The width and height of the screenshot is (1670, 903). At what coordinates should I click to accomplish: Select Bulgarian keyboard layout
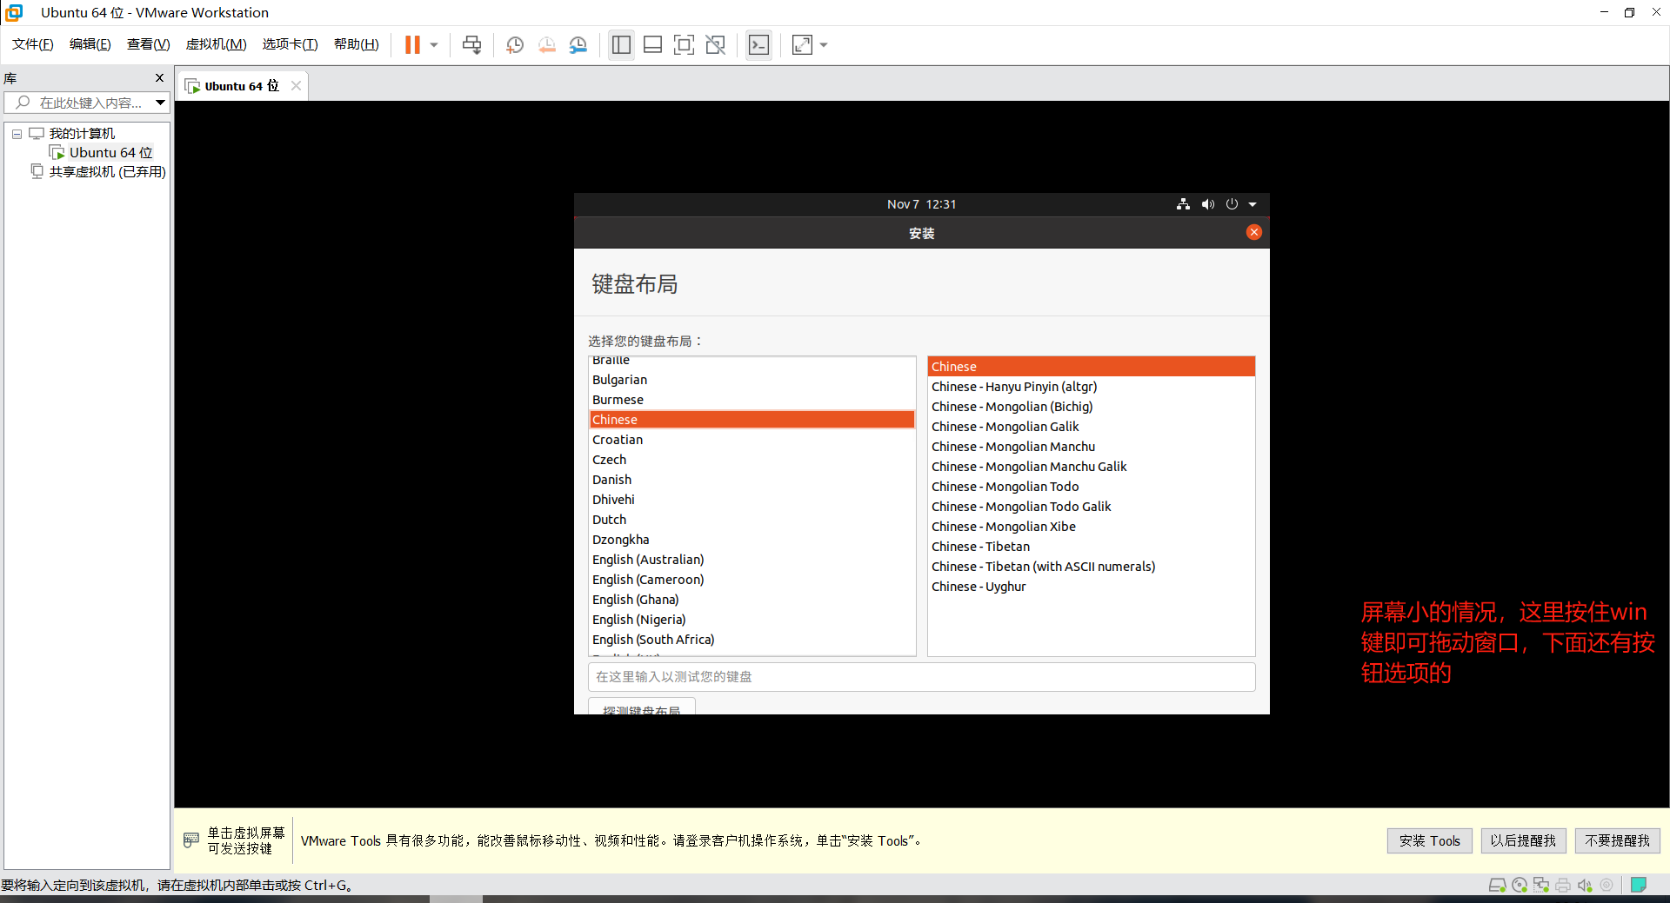click(751, 380)
